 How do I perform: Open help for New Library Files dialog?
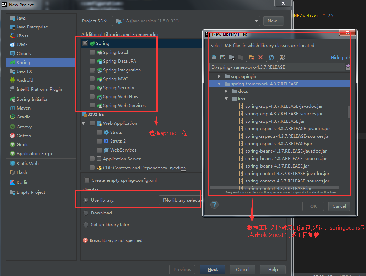click(x=214, y=205)
